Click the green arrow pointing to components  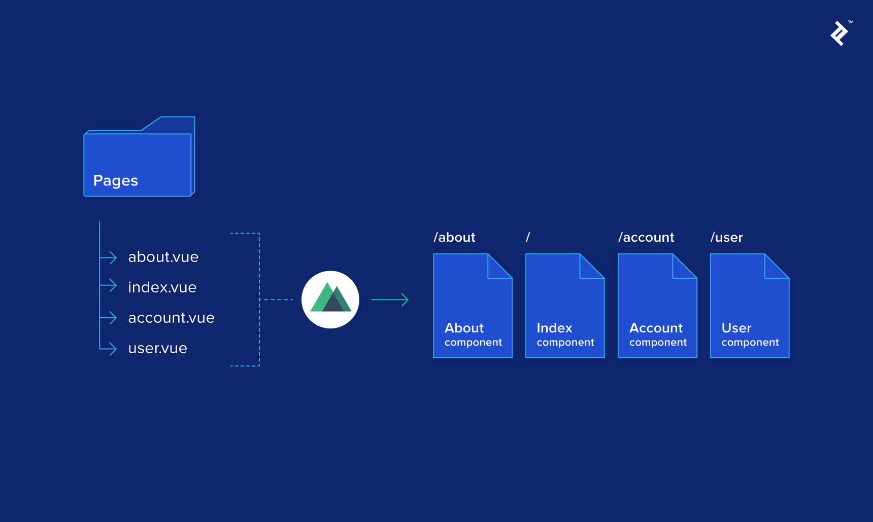click(x=390, y=299)
